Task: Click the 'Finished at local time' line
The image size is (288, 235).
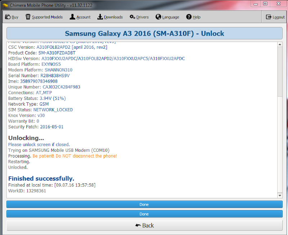Action: [x=52, y=185]
